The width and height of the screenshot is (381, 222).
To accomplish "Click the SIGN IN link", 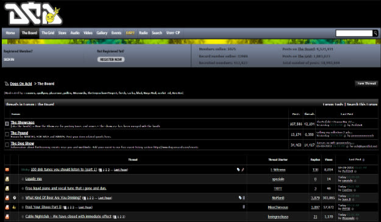I will 9,60.
